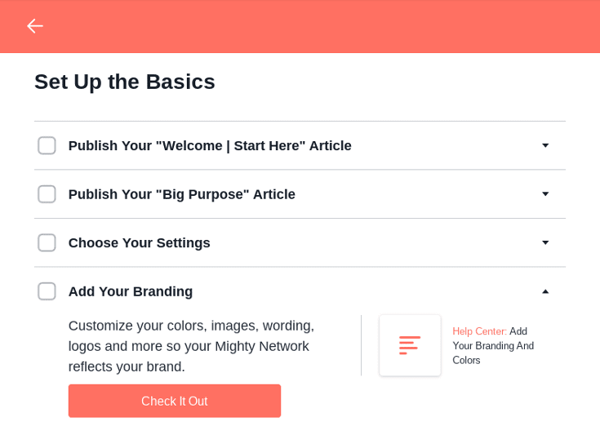
Task: Expand the Big Purpose article arrow
Action: 545,194
